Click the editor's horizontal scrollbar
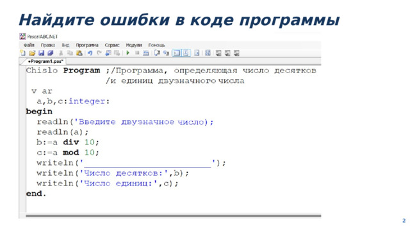Viewport: 410px width, 231px height. click(173, 216)
